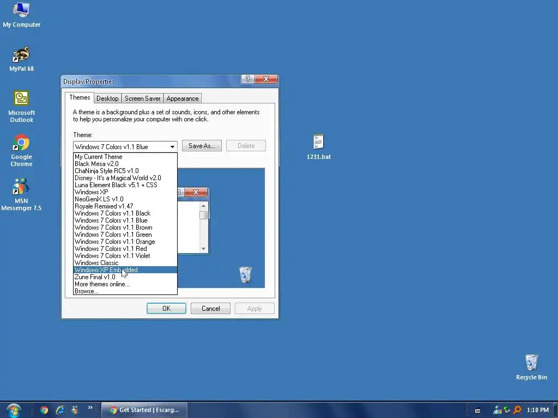This screenshot has width=558, height=418.
Task: Choose Black Mesa v2.0 theme
Action: [125, 164]
